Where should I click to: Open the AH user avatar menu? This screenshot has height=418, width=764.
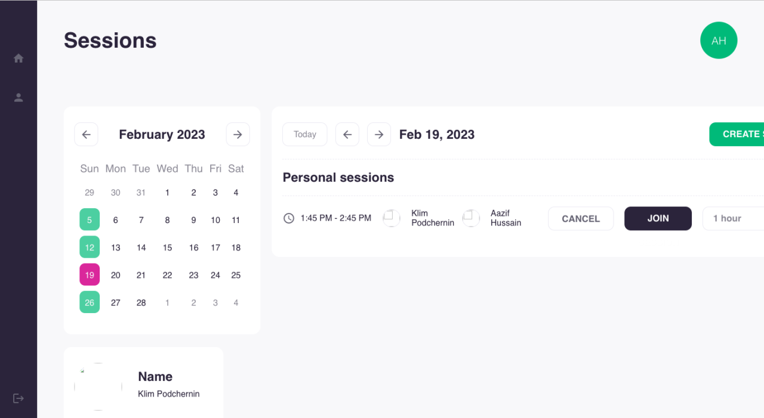[719, 41]
